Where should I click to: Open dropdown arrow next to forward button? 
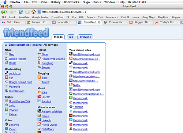pyautogui.click(x=15, y=12)
